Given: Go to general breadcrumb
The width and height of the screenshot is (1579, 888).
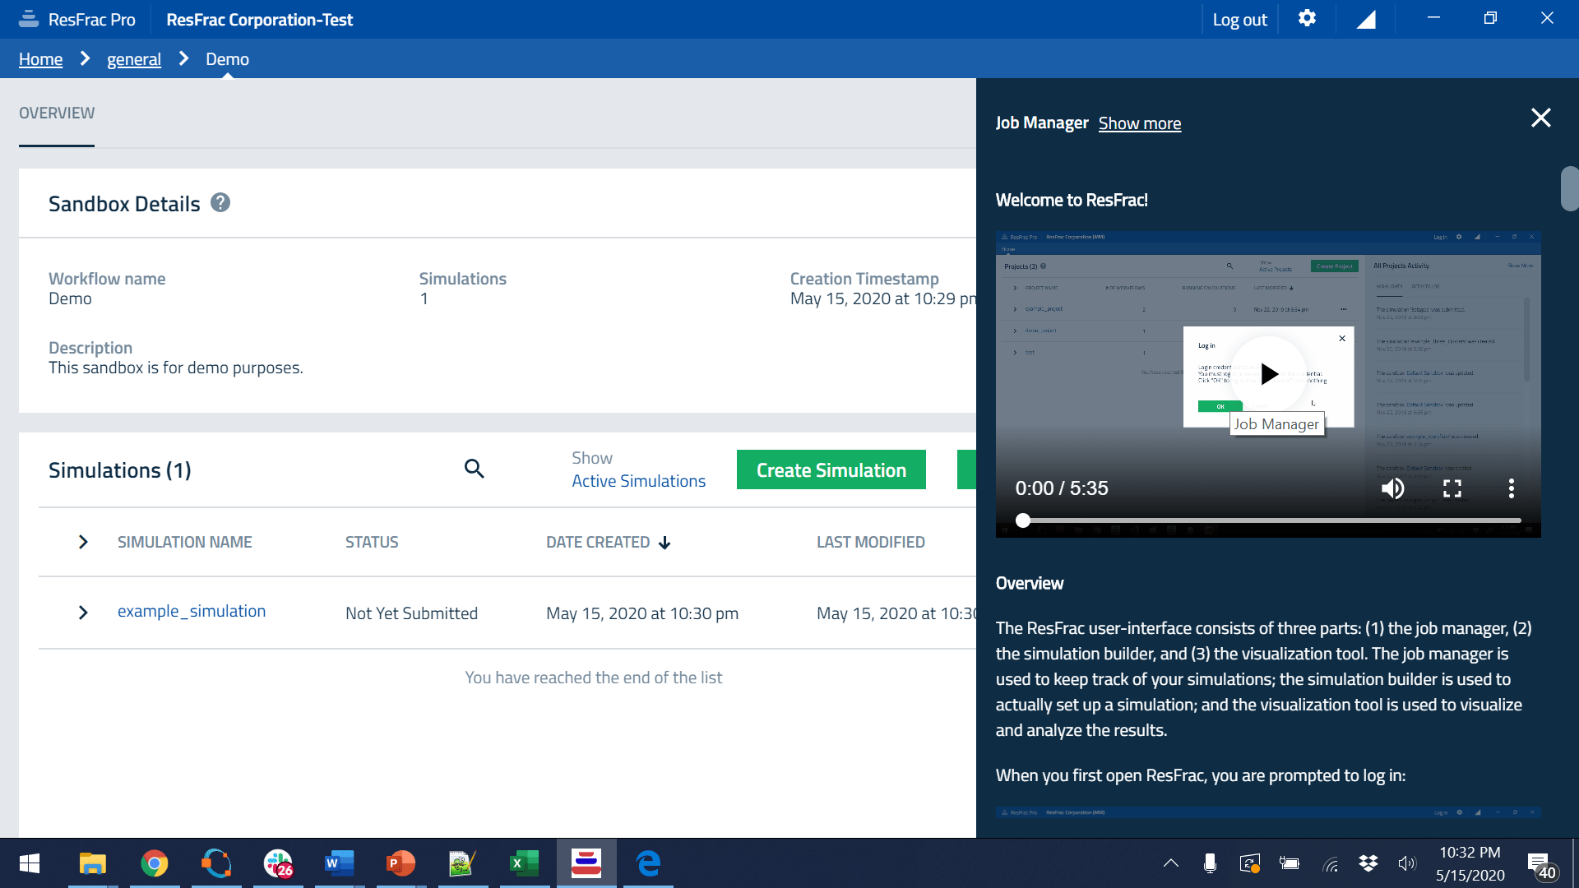Looking at the screenshot, I should 134,59.
